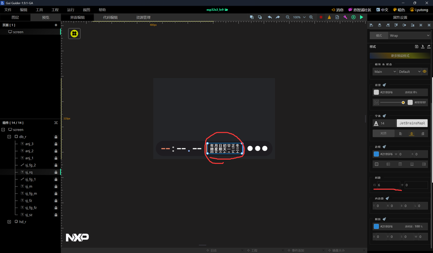Open the 编辑 menu

point(23,10)
